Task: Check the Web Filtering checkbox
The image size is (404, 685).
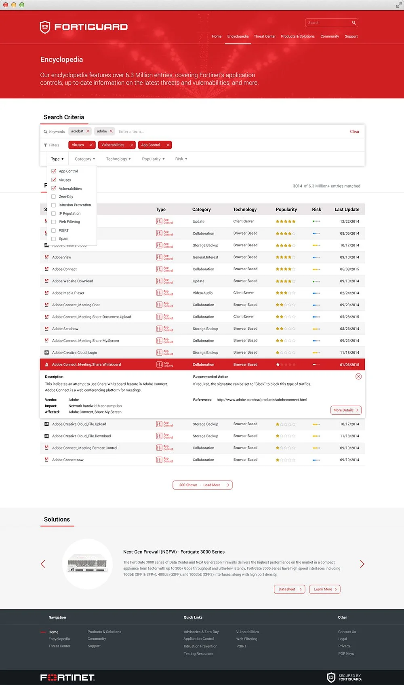Action: pyautogui.click(x=53, y=222)
